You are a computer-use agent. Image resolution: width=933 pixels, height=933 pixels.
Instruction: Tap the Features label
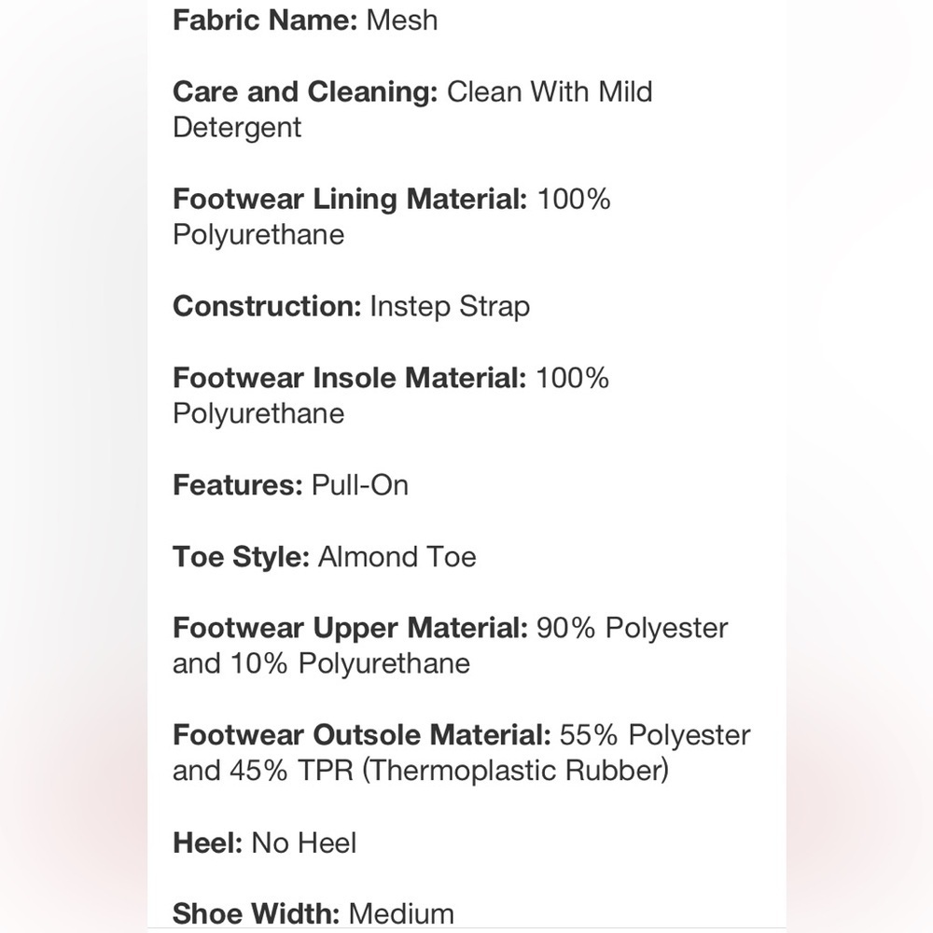click(x=238, y=485)
